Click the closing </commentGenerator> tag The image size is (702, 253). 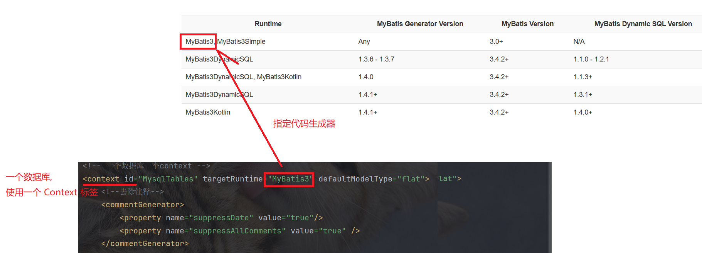pyautogui.click(x=145, y=244)
